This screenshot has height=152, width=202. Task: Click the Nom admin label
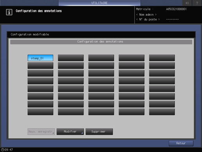coord(146,14)
